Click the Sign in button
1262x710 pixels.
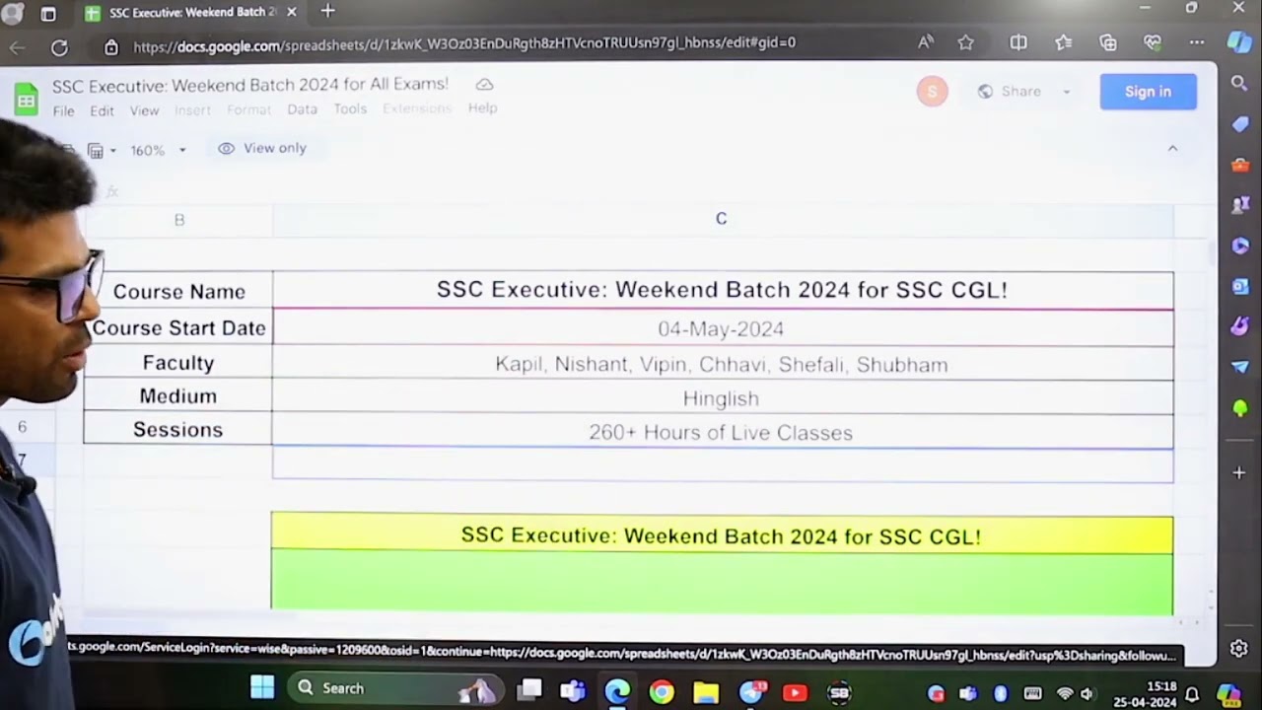coord(1148,92)
